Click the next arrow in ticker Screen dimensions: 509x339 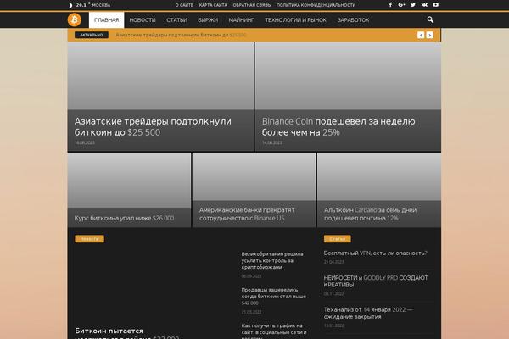pyautogui.click(x=429, y=35)
